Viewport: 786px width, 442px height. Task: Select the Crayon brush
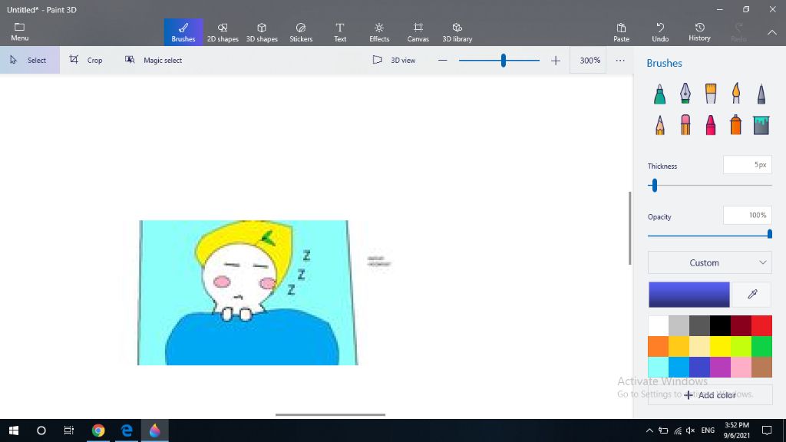(711, 125)
